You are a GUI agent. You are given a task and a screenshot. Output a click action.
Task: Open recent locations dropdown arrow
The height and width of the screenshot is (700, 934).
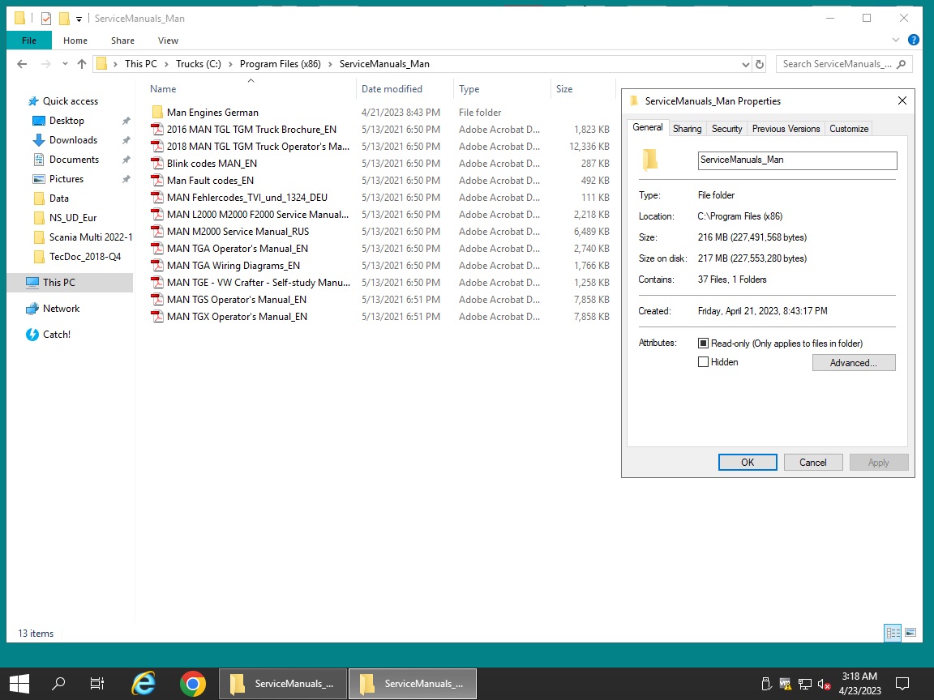point(65,64)
